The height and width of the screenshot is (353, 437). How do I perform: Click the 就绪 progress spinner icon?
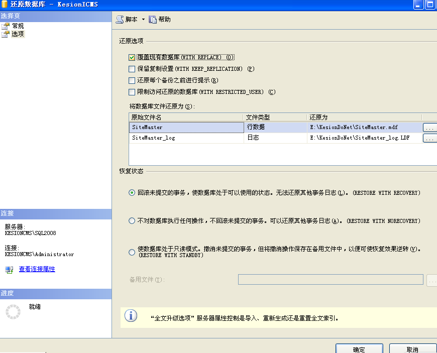pos(13,311)
